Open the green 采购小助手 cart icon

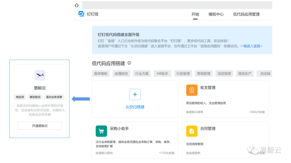point(101,131)
